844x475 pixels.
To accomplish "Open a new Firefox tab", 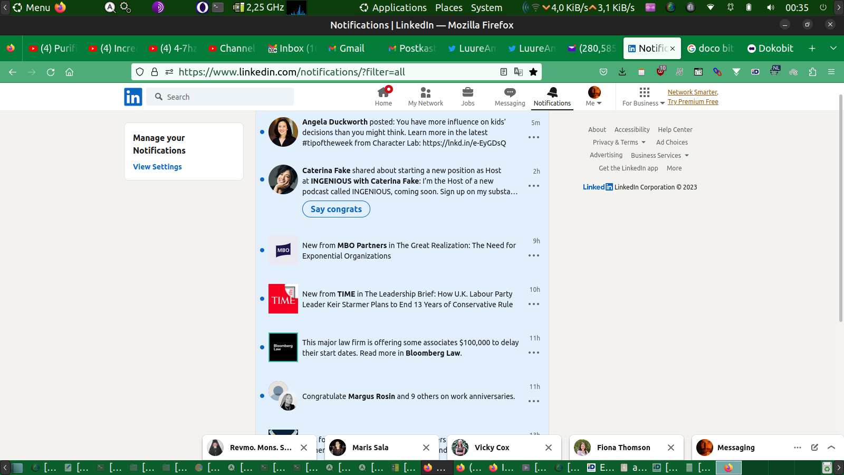I will click(812, 49).
